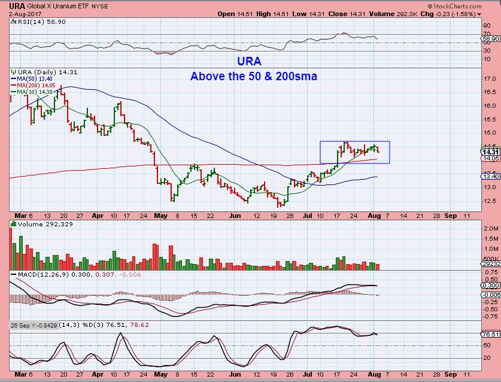This screenshot has width=501, height=382.
Task: Click the RSI(14) panel legend icon
Action: point(14,22)
